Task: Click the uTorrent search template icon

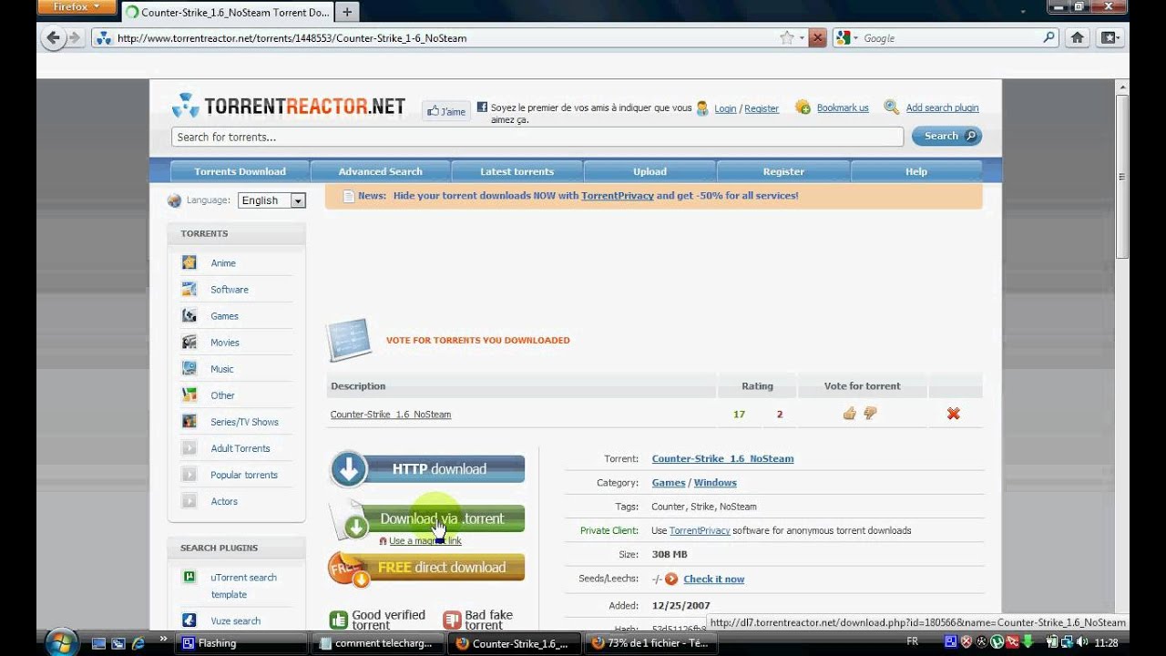Action: click(189, 577)
